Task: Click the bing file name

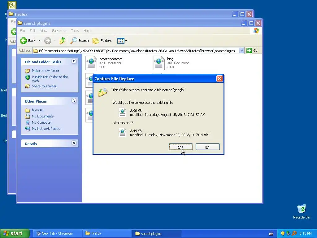Action: point(170,59)
